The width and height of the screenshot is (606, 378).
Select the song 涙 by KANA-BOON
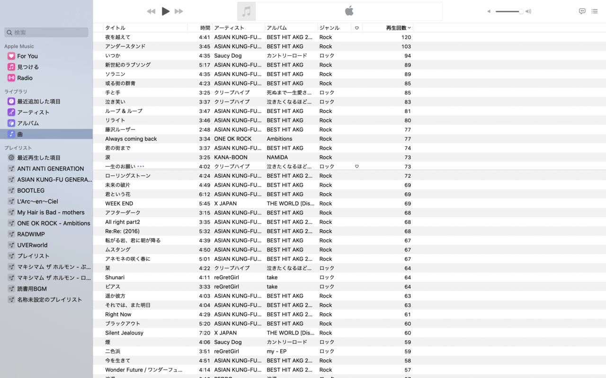(108, 157)
